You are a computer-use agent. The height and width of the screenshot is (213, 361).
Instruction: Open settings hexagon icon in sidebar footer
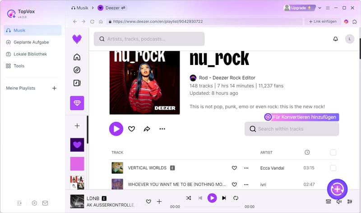click(34, 203)
